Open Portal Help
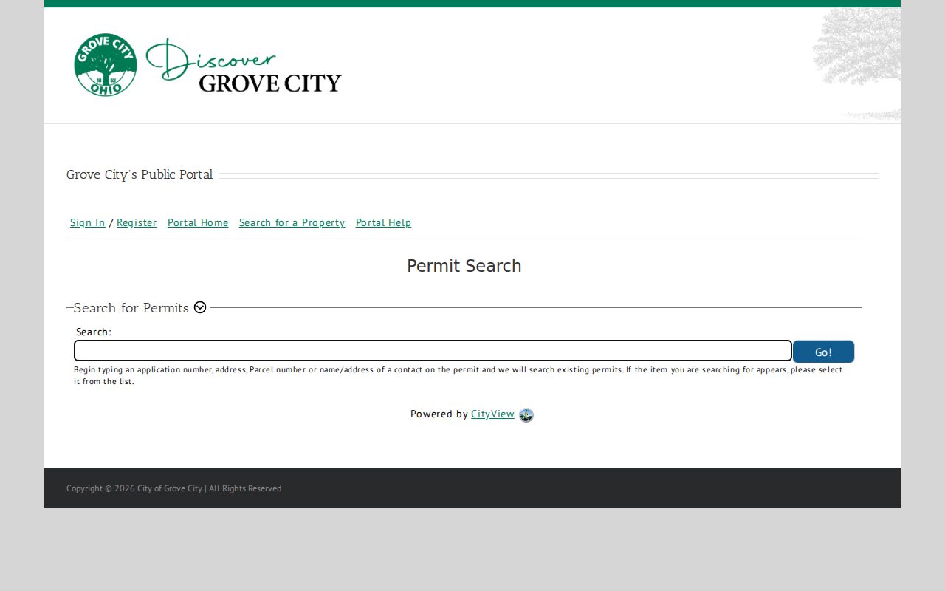 pyautogui.click(x=383, y=222)
